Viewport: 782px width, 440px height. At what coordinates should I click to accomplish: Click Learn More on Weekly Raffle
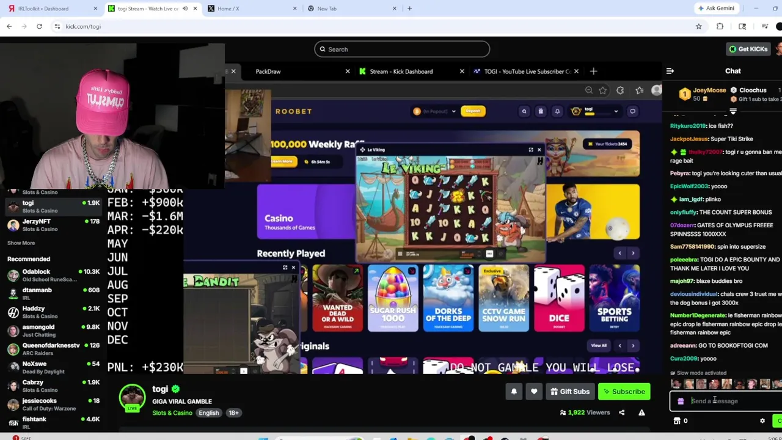[284, 161]
